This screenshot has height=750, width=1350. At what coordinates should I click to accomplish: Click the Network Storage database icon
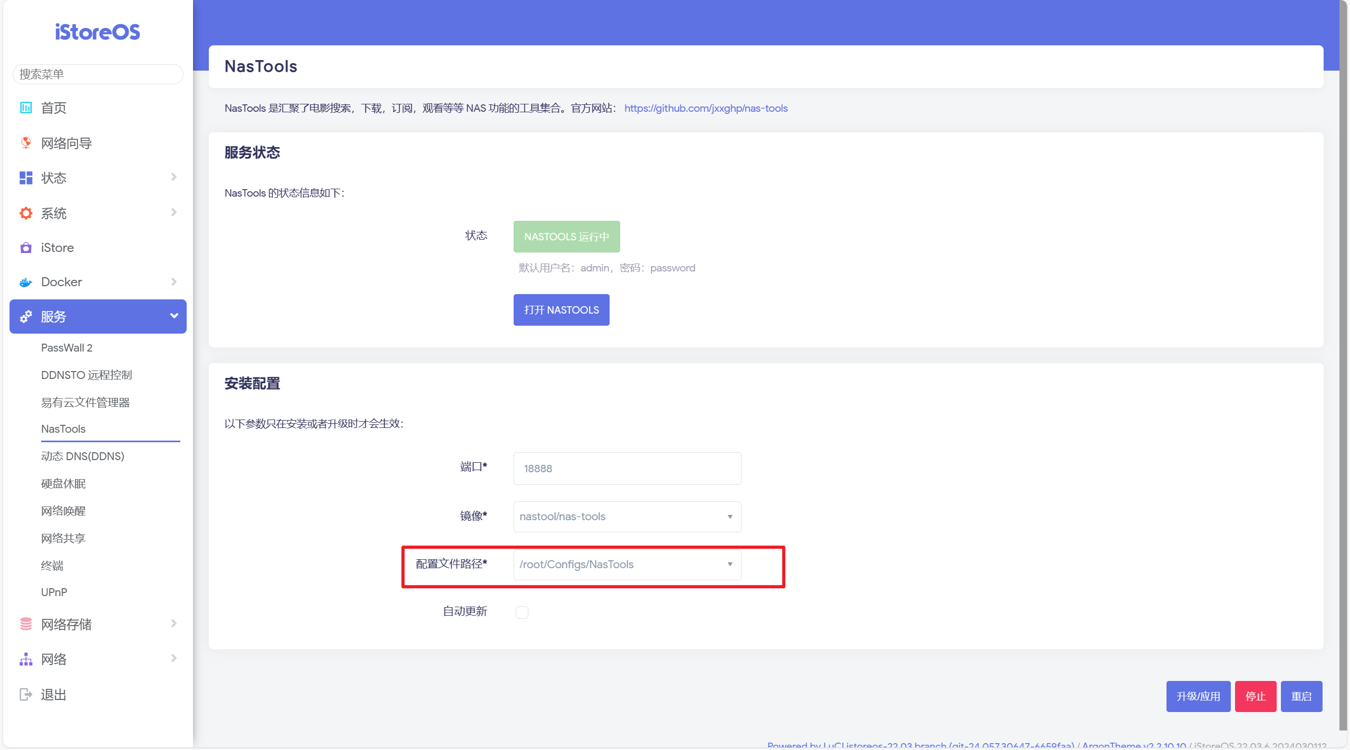(x=25, y=624)
